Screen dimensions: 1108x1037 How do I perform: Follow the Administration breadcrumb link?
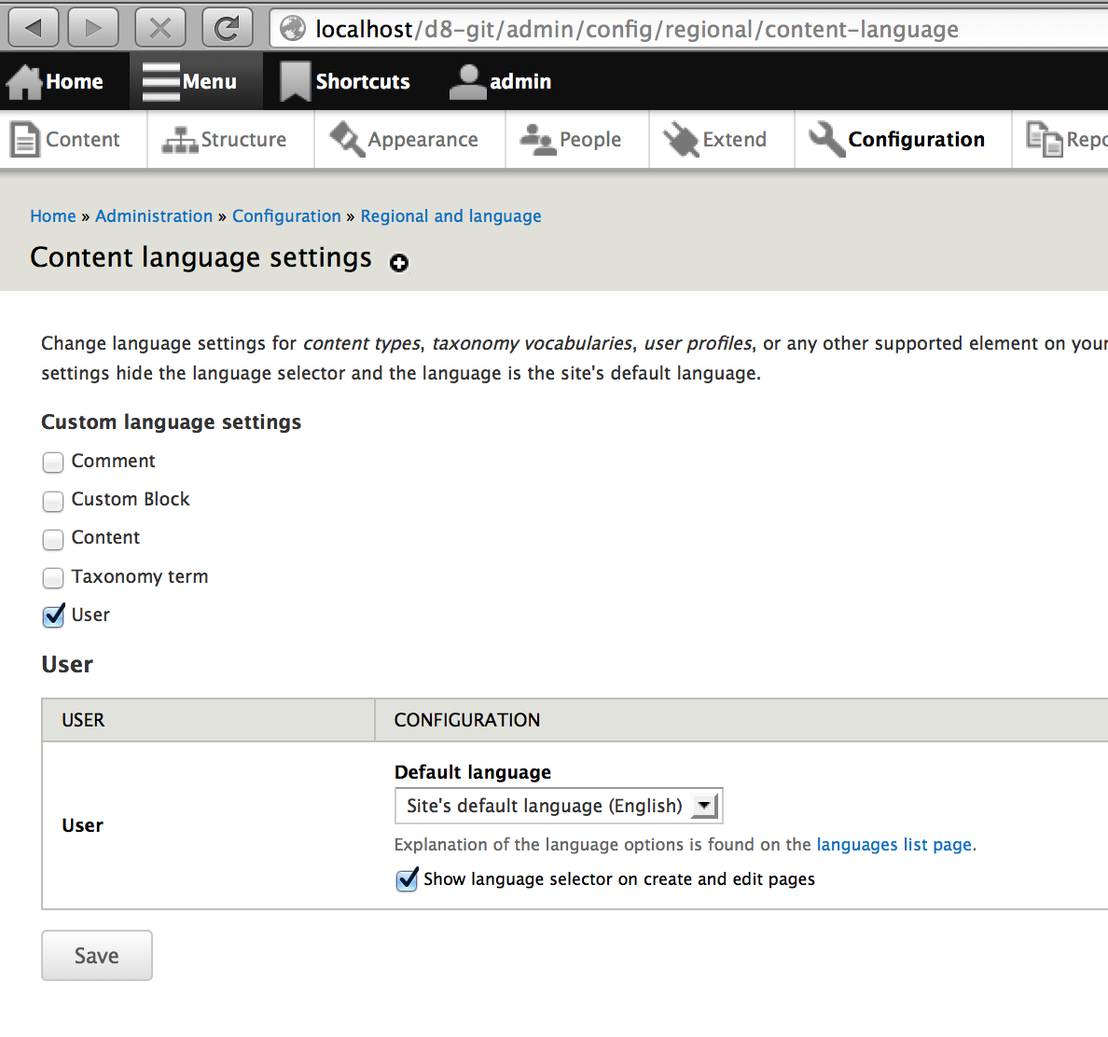click(154, 216)
